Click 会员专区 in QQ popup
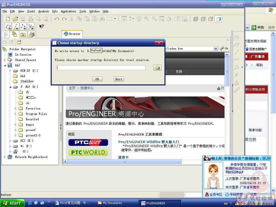Viewport: 276px width, 207px height. [x=214, y=194]
